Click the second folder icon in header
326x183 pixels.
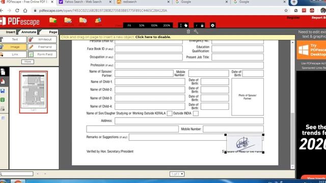click(68, 20)
